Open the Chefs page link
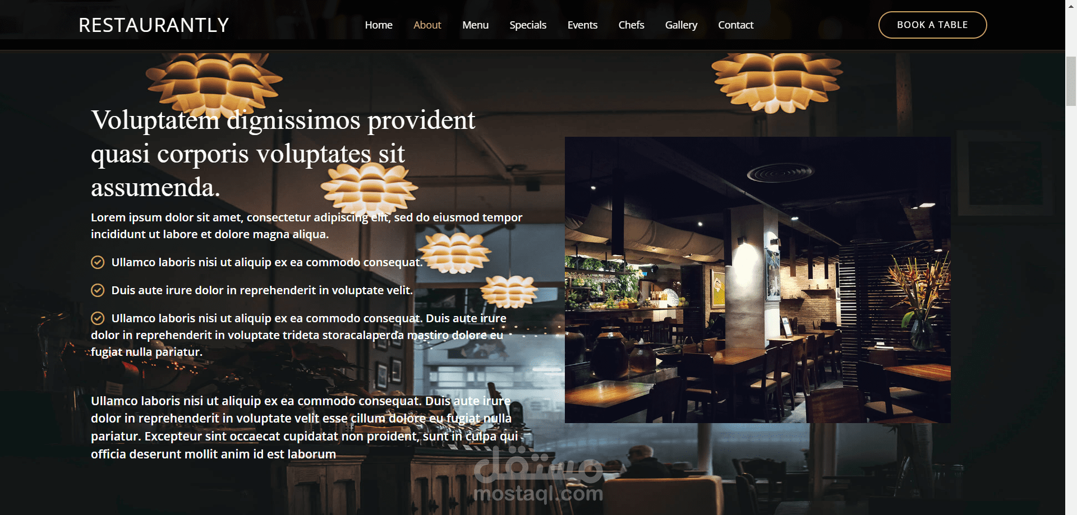The width and height of the screenshot is (1077, 515). point(631,25)
